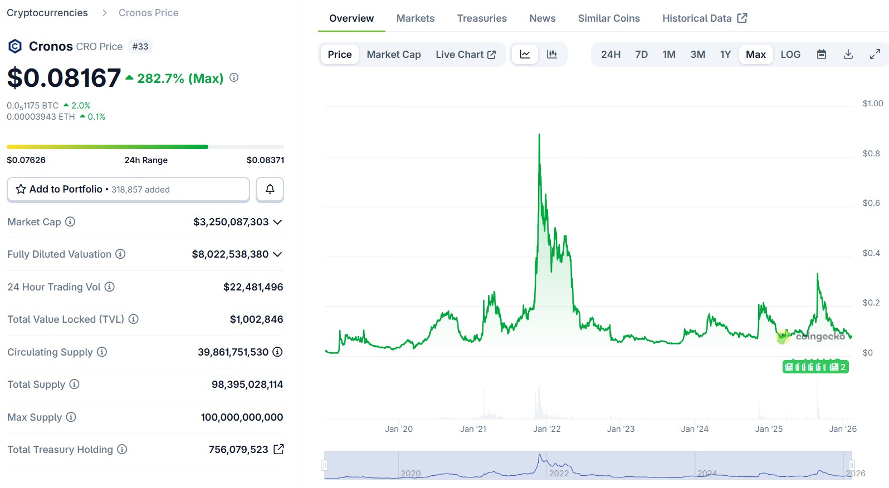
Task: Switch to the Similar Coins tab
Action: [608, 18]
